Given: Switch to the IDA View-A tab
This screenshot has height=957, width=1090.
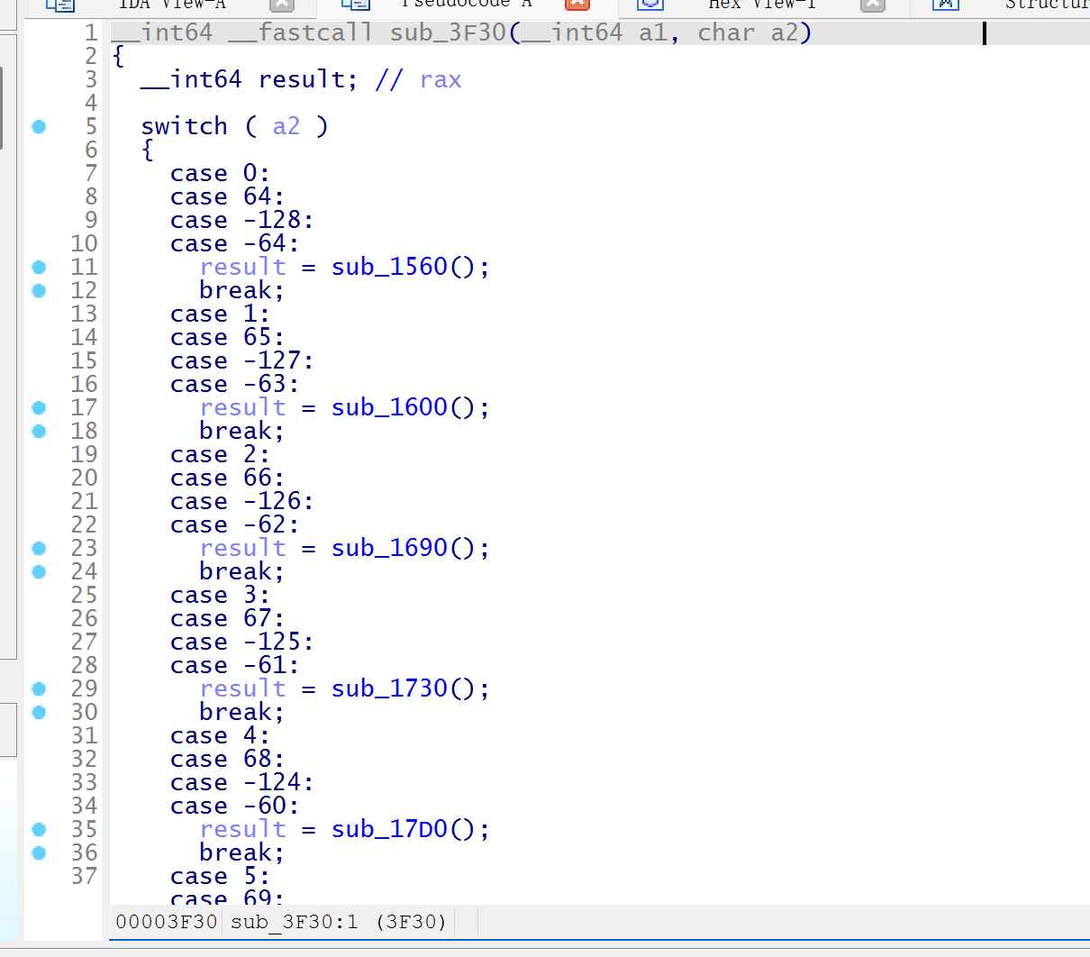Looking at the screenshot, I should [171, 5].
